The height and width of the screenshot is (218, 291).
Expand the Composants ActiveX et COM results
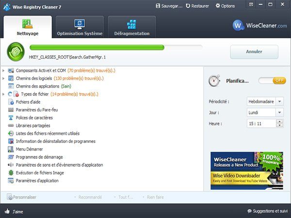point(3,71)
